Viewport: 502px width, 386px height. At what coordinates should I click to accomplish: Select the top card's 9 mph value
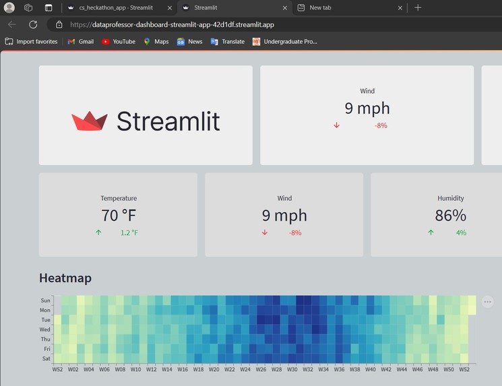[x=367, y=108]
